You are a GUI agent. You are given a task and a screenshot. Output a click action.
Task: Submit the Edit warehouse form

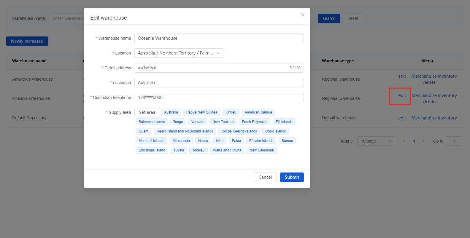[292, 177]
